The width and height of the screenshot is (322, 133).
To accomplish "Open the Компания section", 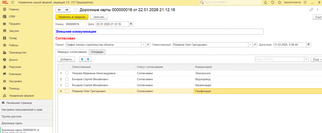I will (26, 74).
